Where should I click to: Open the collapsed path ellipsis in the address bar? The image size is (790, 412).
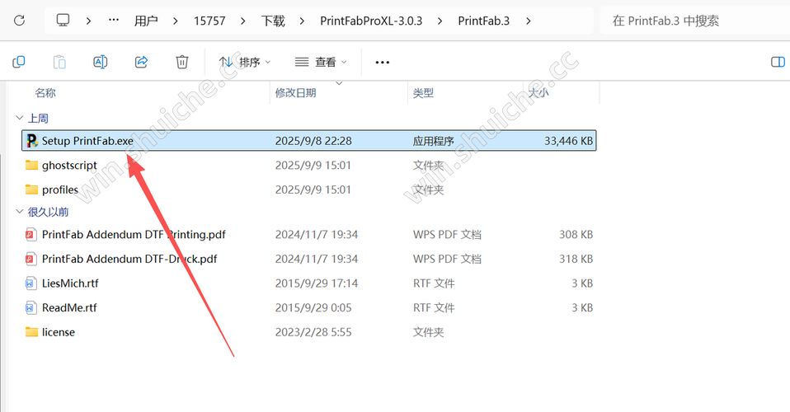[x=114, y=21]
